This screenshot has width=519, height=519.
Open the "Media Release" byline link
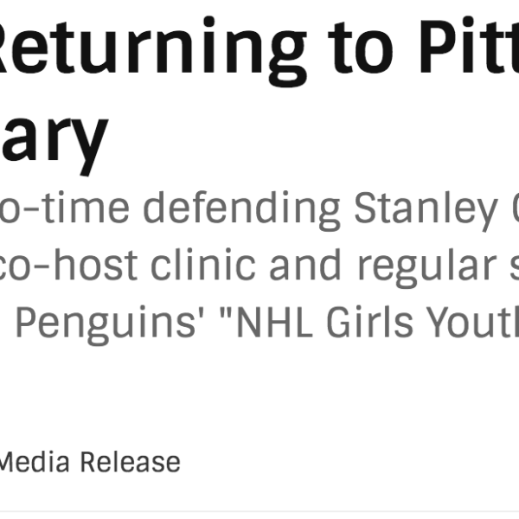tap(86, 462)
